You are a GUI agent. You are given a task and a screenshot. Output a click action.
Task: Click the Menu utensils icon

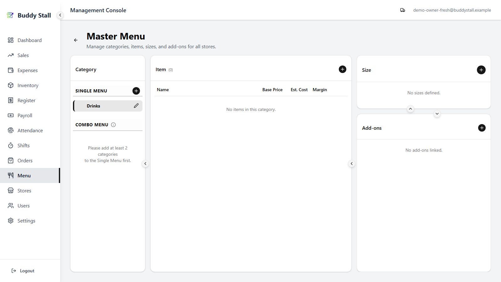coord(11,175)
